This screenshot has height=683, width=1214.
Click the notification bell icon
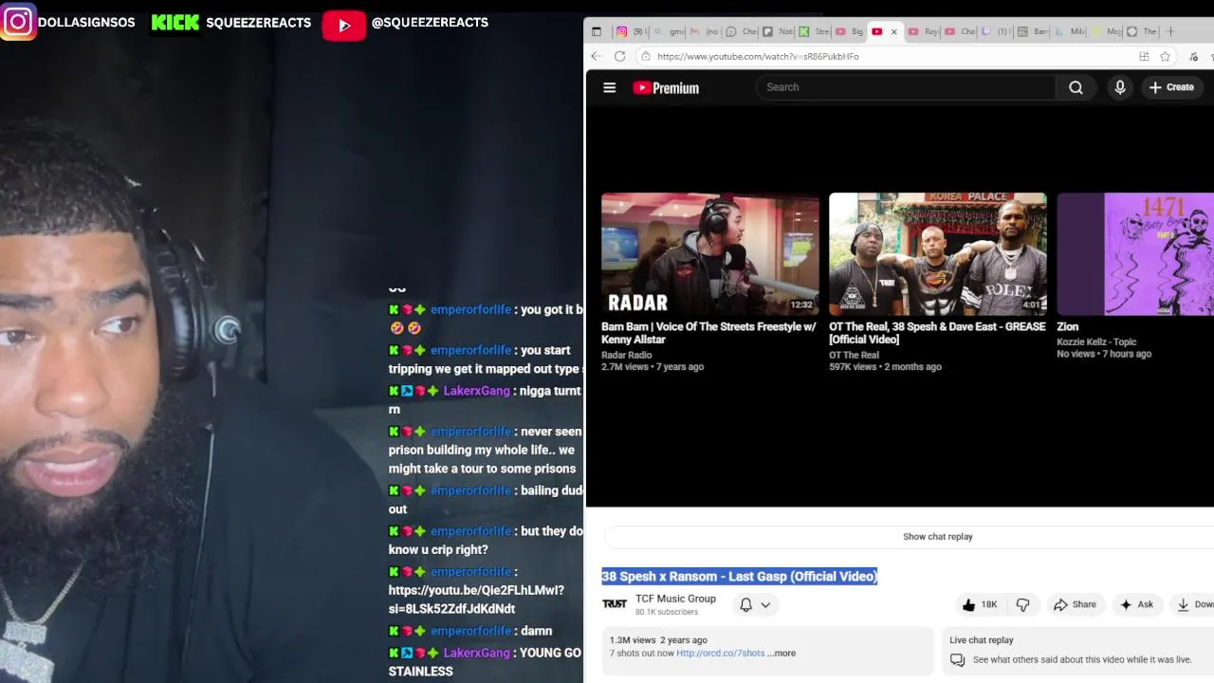click(746, 604)
